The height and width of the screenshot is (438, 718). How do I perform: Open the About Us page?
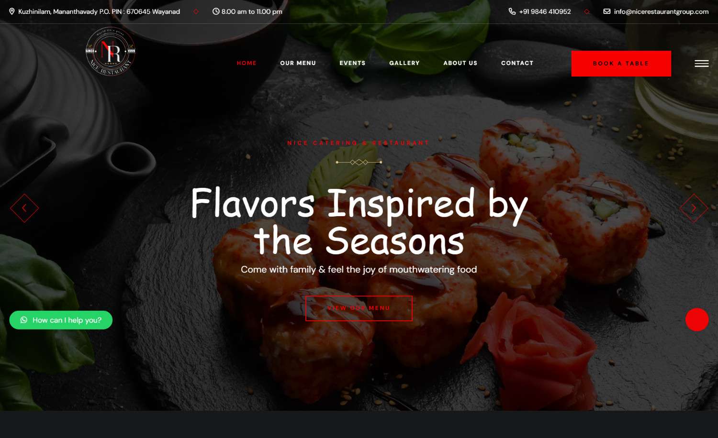tap(460, 63)
